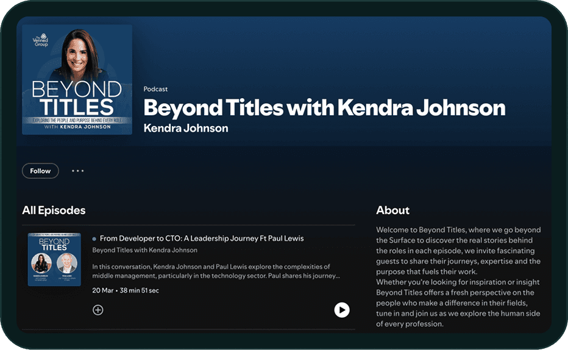Click the 'About' heading
The height and width of the screenshot is (350, 568).
392,210
